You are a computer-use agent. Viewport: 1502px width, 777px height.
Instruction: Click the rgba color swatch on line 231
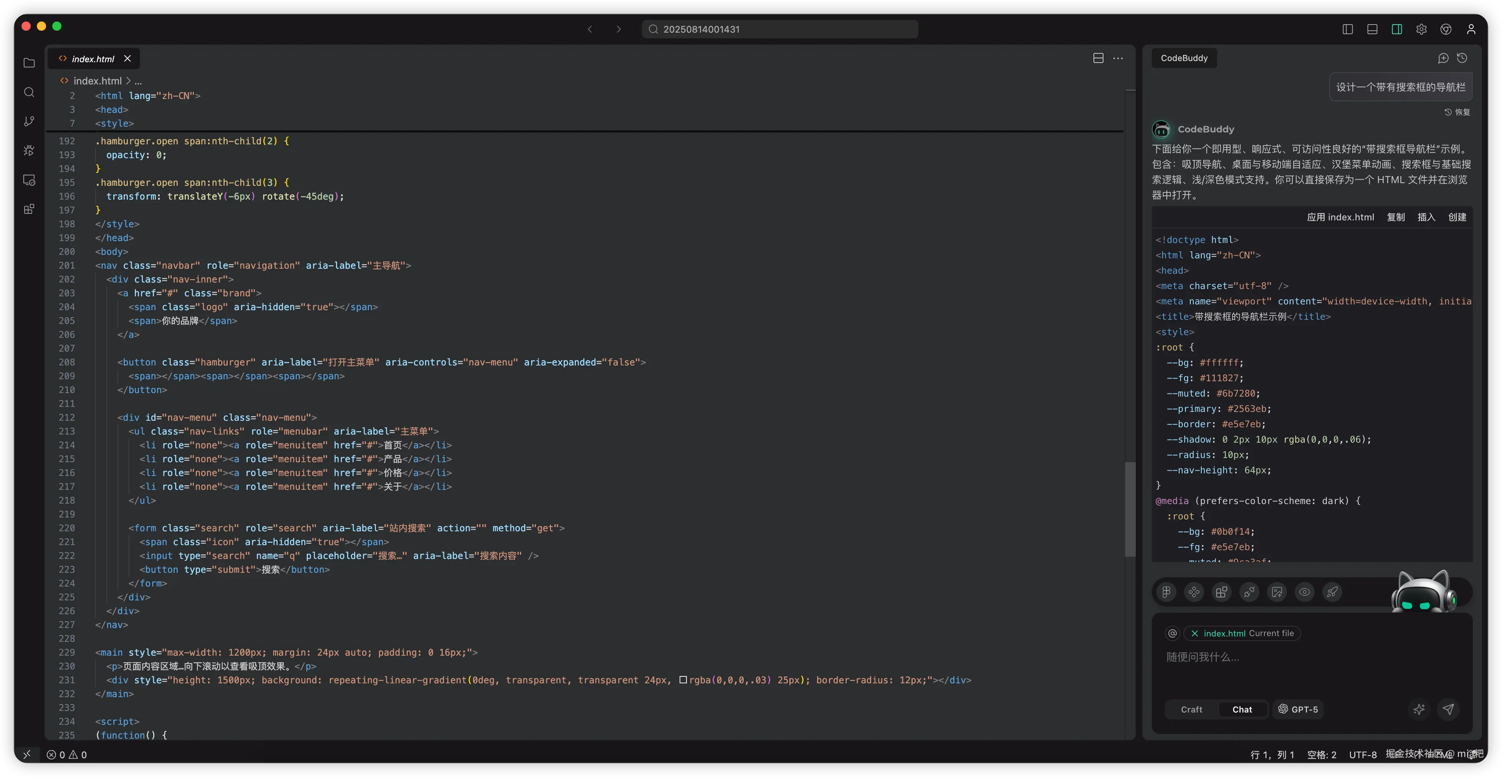click(x=683, y=679)
